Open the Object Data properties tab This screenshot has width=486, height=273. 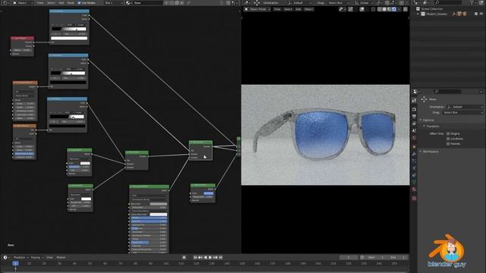pos(414,182)
